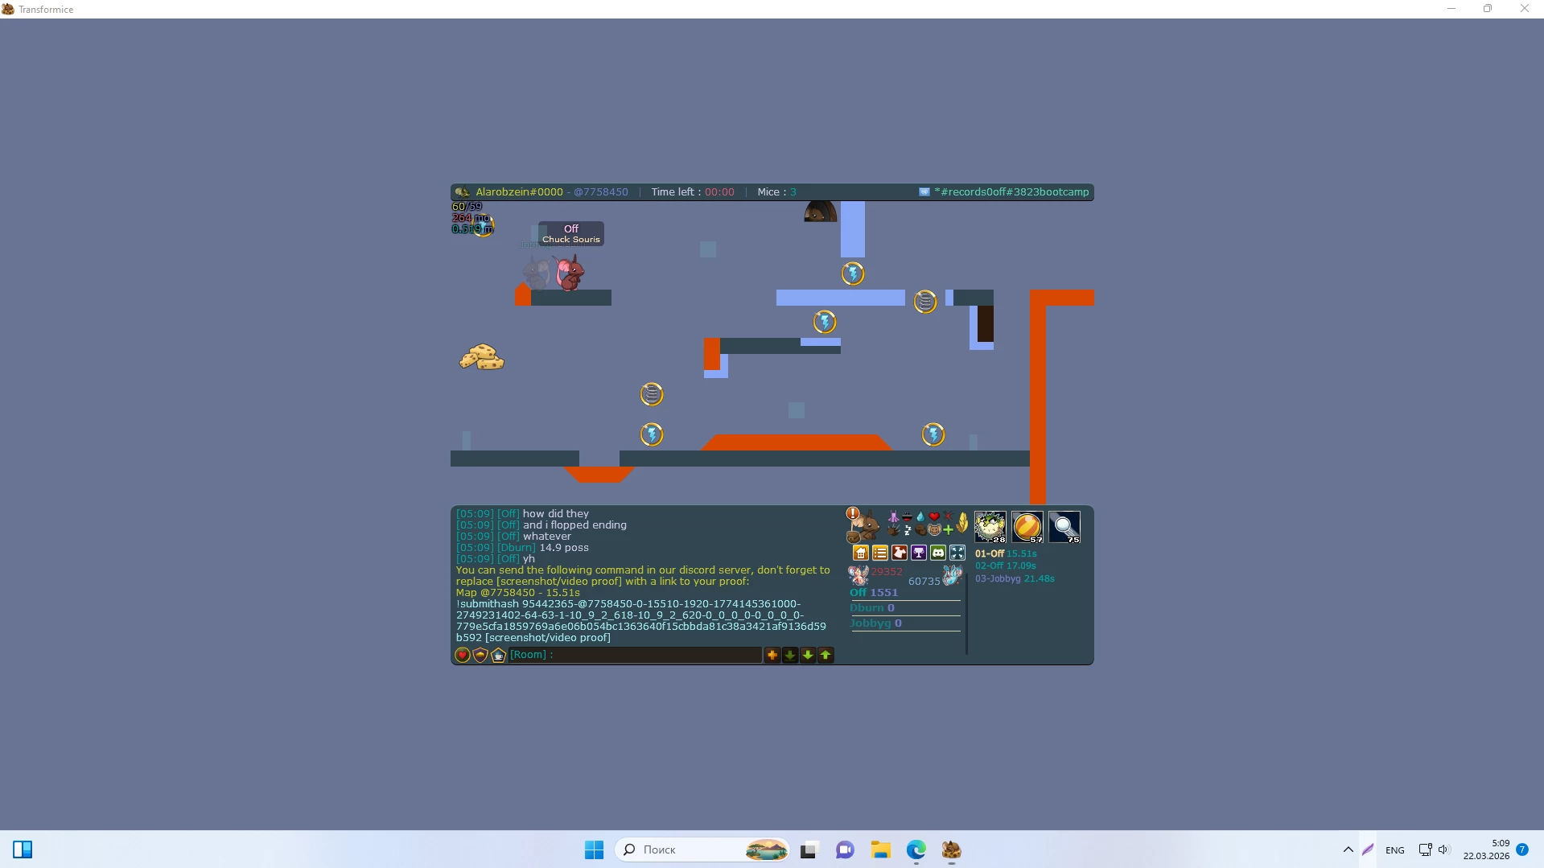Open the yellow list icon button
This screenshot has height=868, width=1544.
tap(880, 553)
